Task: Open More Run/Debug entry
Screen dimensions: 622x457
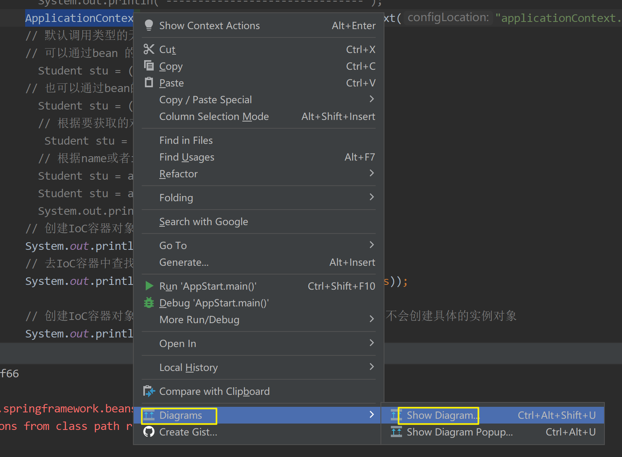Action: (x=258, y=320)
